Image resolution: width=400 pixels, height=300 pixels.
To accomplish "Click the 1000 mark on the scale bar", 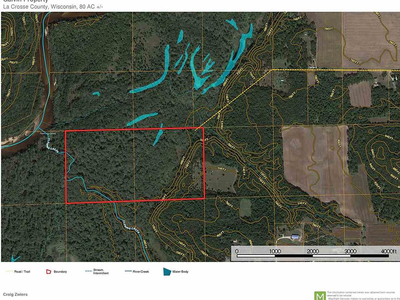I will click(275, 251).
